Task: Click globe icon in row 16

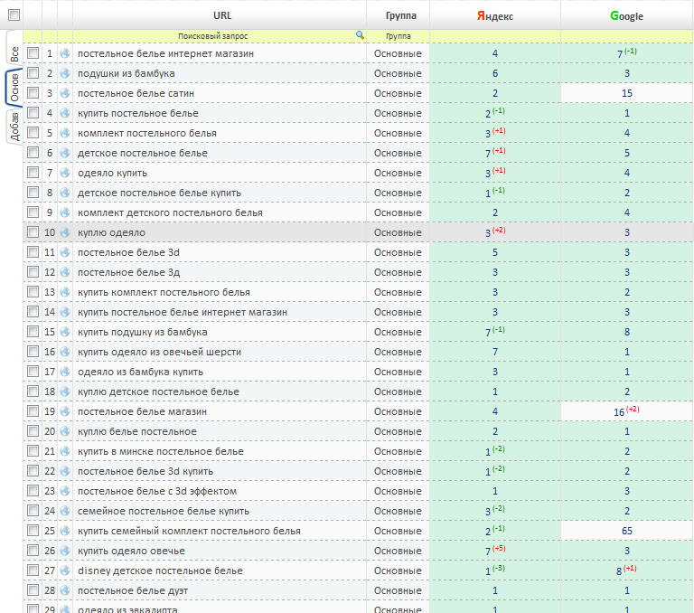Action: [65, 352]
